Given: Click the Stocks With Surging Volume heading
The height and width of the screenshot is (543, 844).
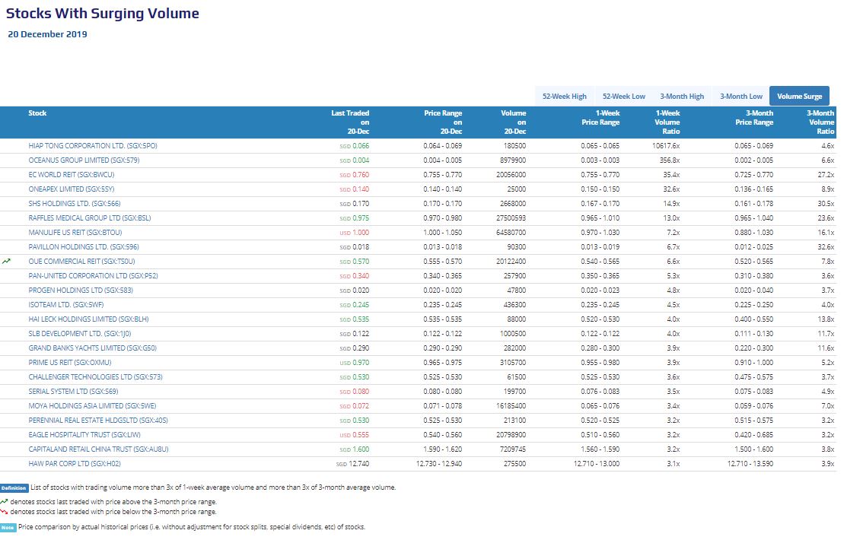Looking at the screenshot, I should click(x=102, y=14).
